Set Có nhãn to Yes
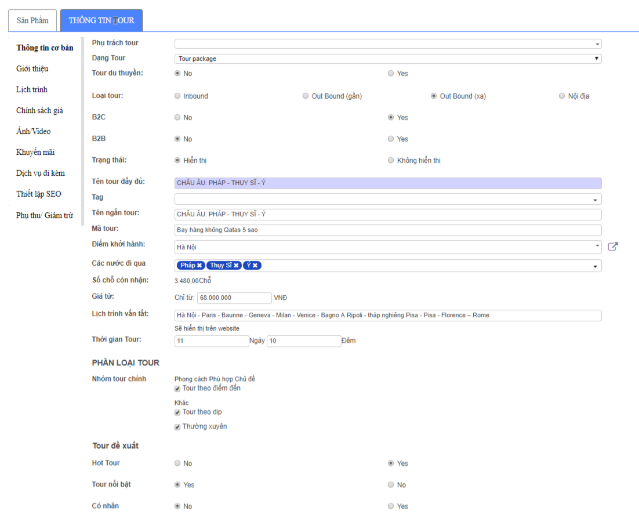639x518 pixels. pos(391,506)
